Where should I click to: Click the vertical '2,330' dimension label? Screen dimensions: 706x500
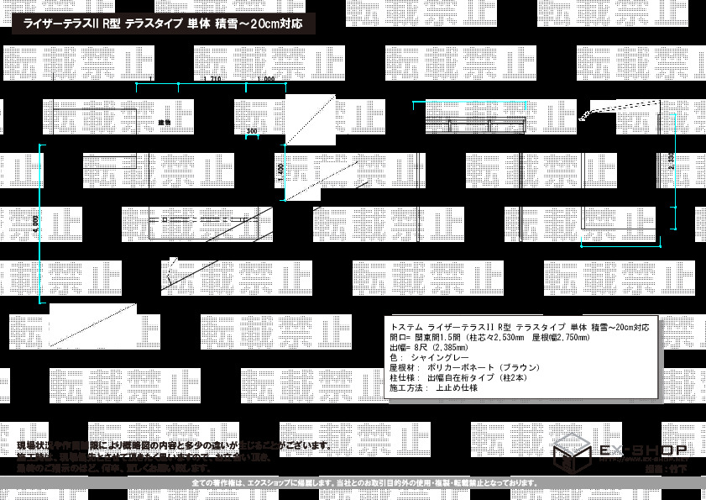pos(671,161)
